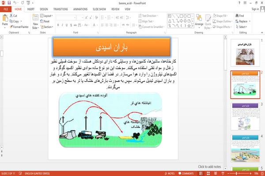Screen dimensions: 265x176
Task: Switch to the SLIDE SHOW tab
Action: click(x=99, y=9)
